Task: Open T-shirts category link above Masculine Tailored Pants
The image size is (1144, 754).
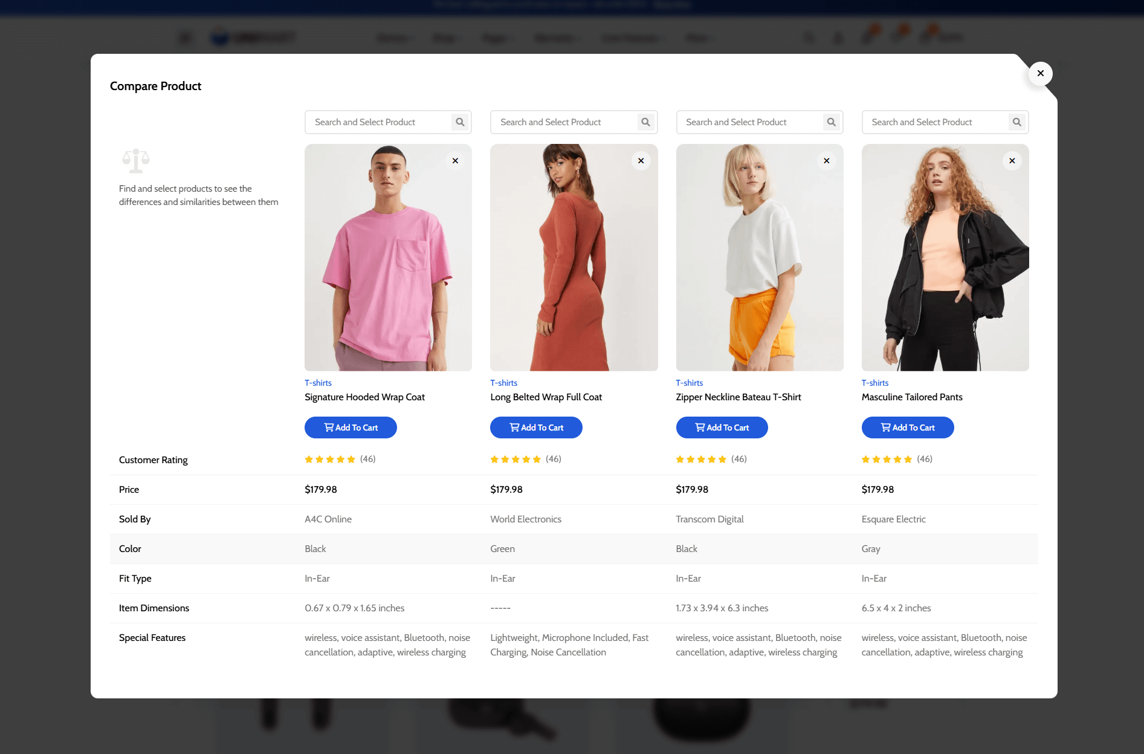Action: click(874, 383)
